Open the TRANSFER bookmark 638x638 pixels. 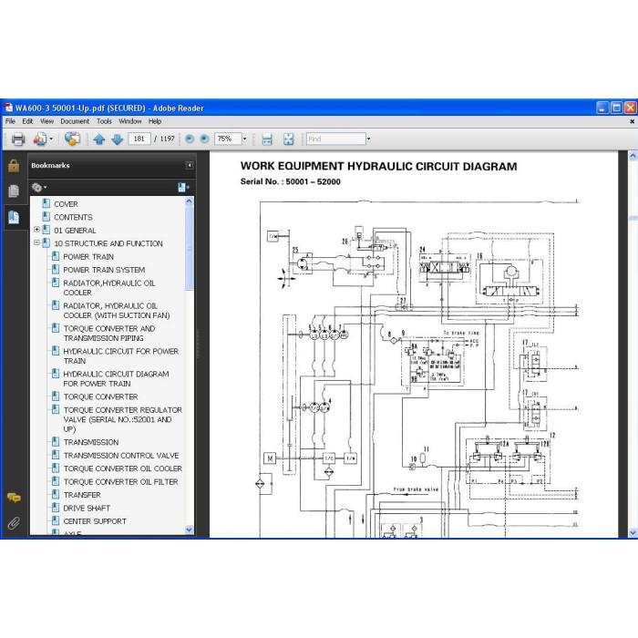[82, 495]
